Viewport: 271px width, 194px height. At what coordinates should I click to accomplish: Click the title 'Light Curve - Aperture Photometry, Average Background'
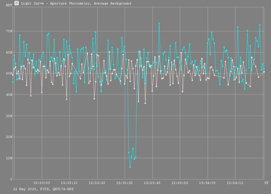(x=76, y=3)
